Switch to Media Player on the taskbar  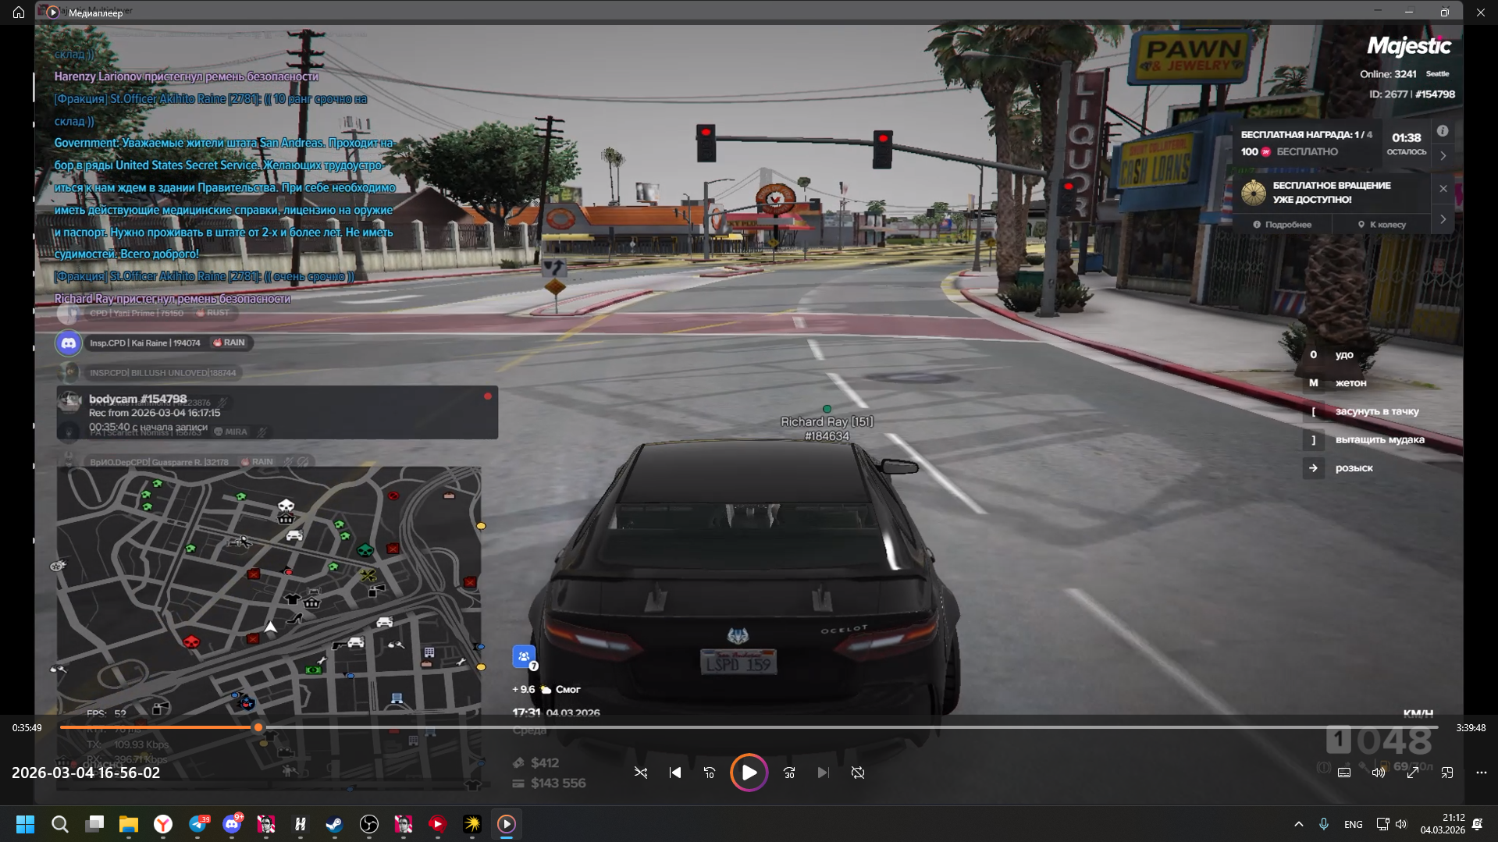click(507, 824)
